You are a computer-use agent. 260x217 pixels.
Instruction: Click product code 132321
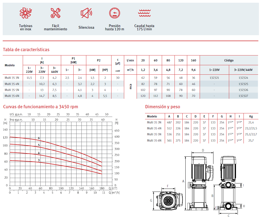214,77
